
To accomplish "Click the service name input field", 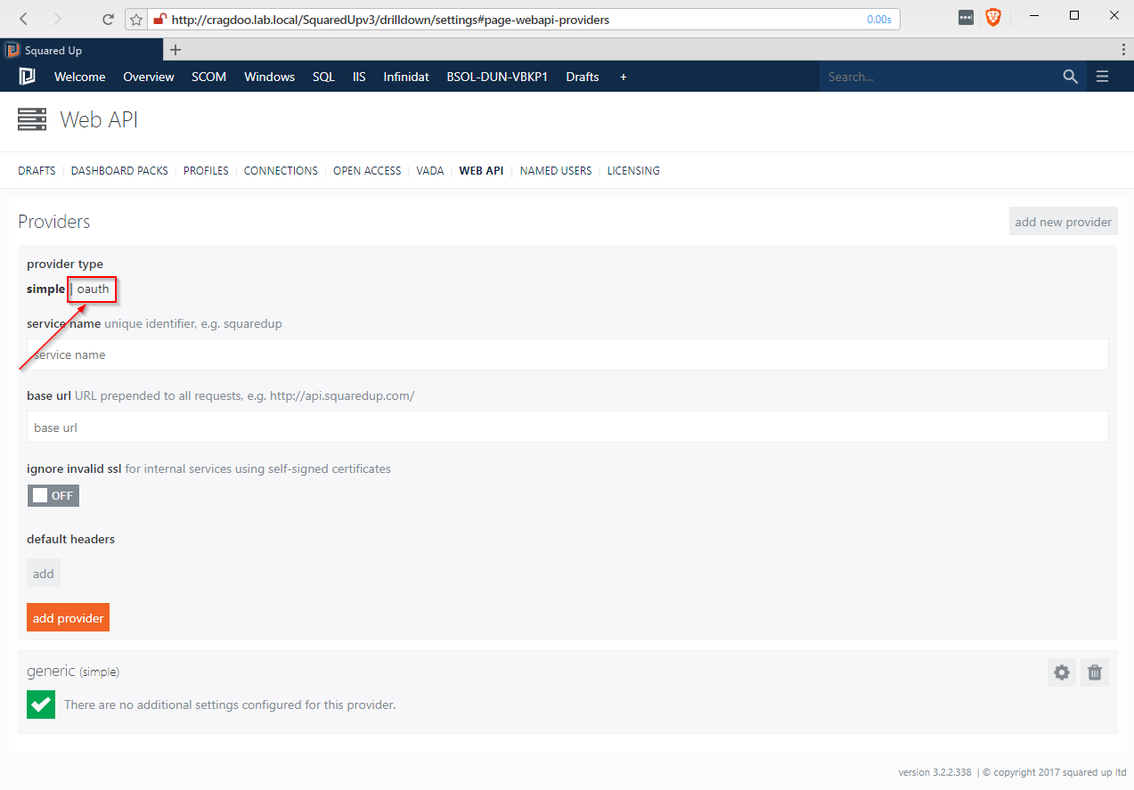I will coord(567,354).
